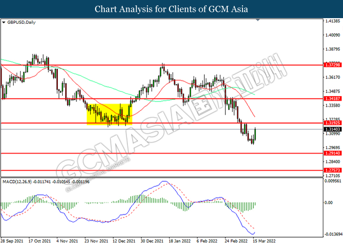Select the 1.27573 support price label

coord(333,170)
